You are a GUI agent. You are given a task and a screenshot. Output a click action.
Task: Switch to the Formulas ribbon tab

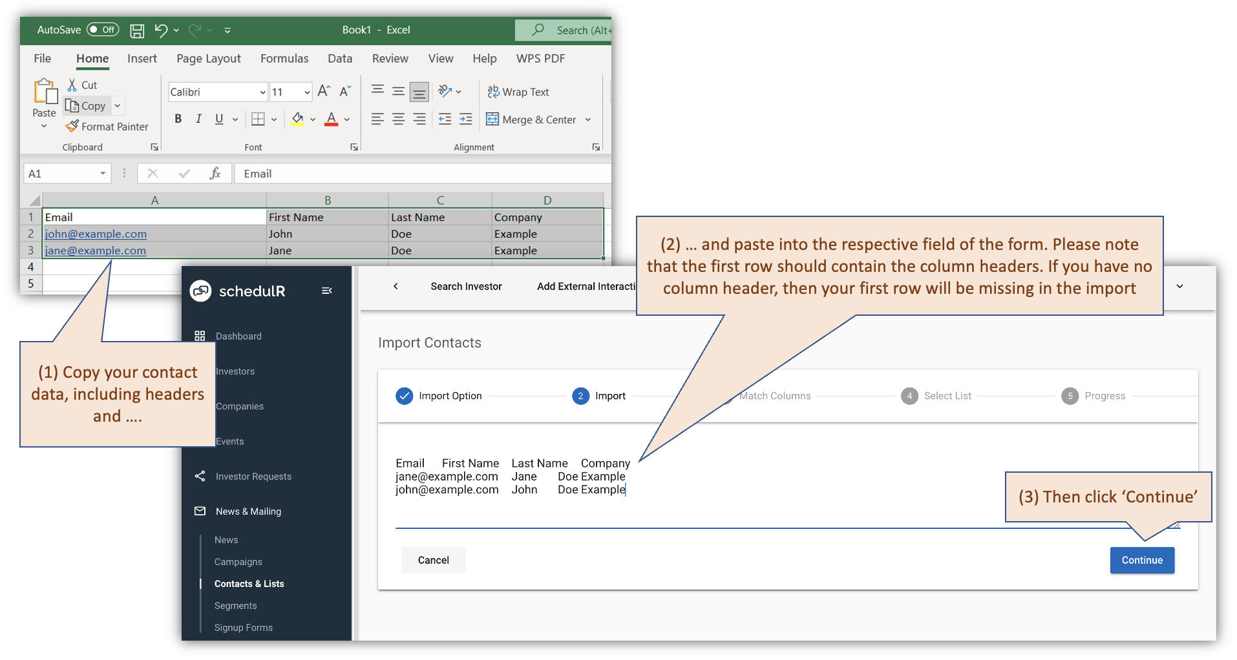click(x=284, y=58)
